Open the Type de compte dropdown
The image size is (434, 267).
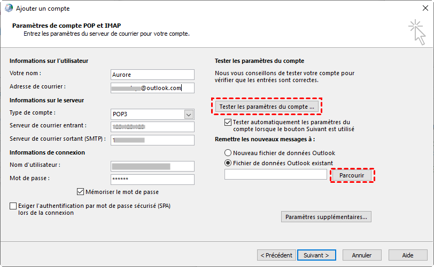click(x=188, y=114)
